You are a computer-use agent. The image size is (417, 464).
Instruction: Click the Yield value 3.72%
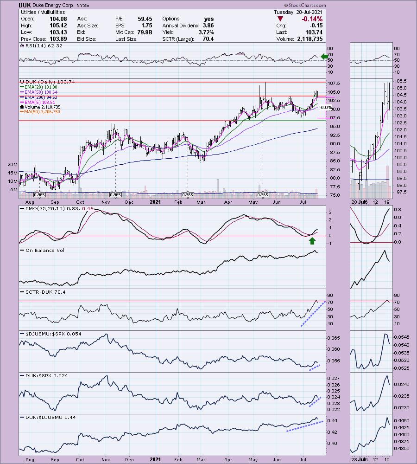coord(206,32)
